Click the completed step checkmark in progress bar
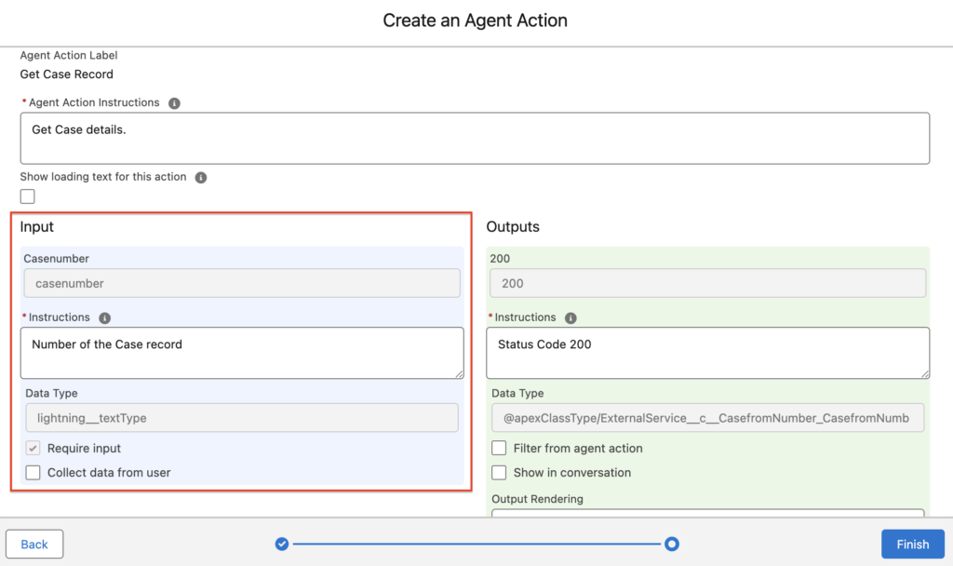The image size is (953, 566). coord(282,544)
